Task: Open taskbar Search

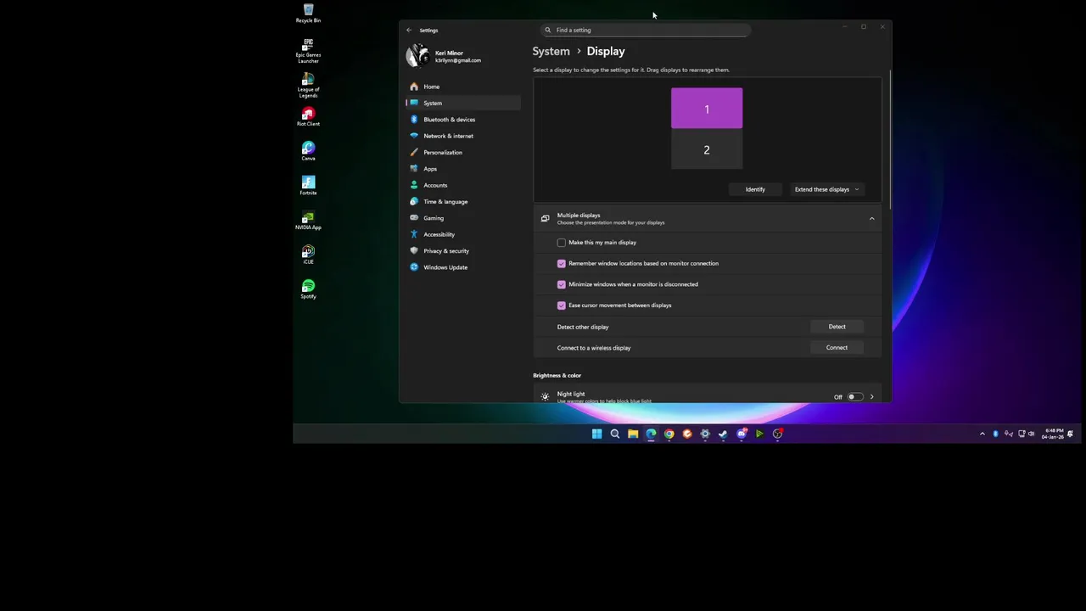Action: pos(615,434)
